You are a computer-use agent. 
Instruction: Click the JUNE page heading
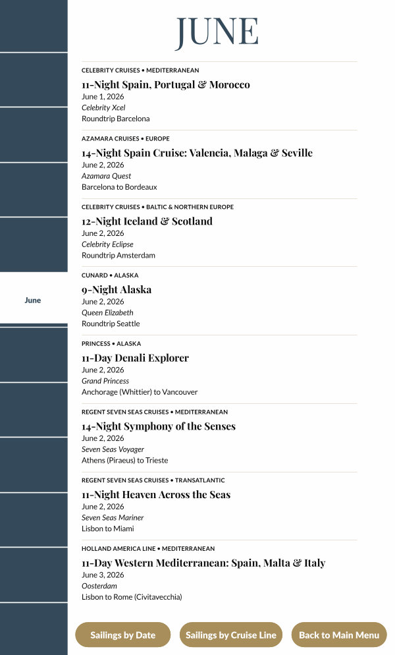pos(217,32)
